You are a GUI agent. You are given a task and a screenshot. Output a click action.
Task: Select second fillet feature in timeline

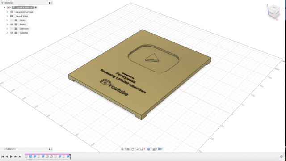point(51,157)
